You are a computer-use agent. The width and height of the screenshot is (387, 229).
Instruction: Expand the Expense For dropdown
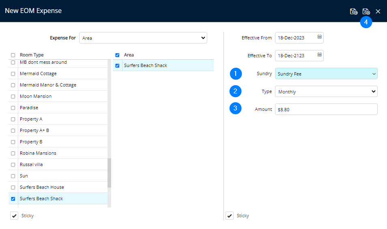point(143,38)
